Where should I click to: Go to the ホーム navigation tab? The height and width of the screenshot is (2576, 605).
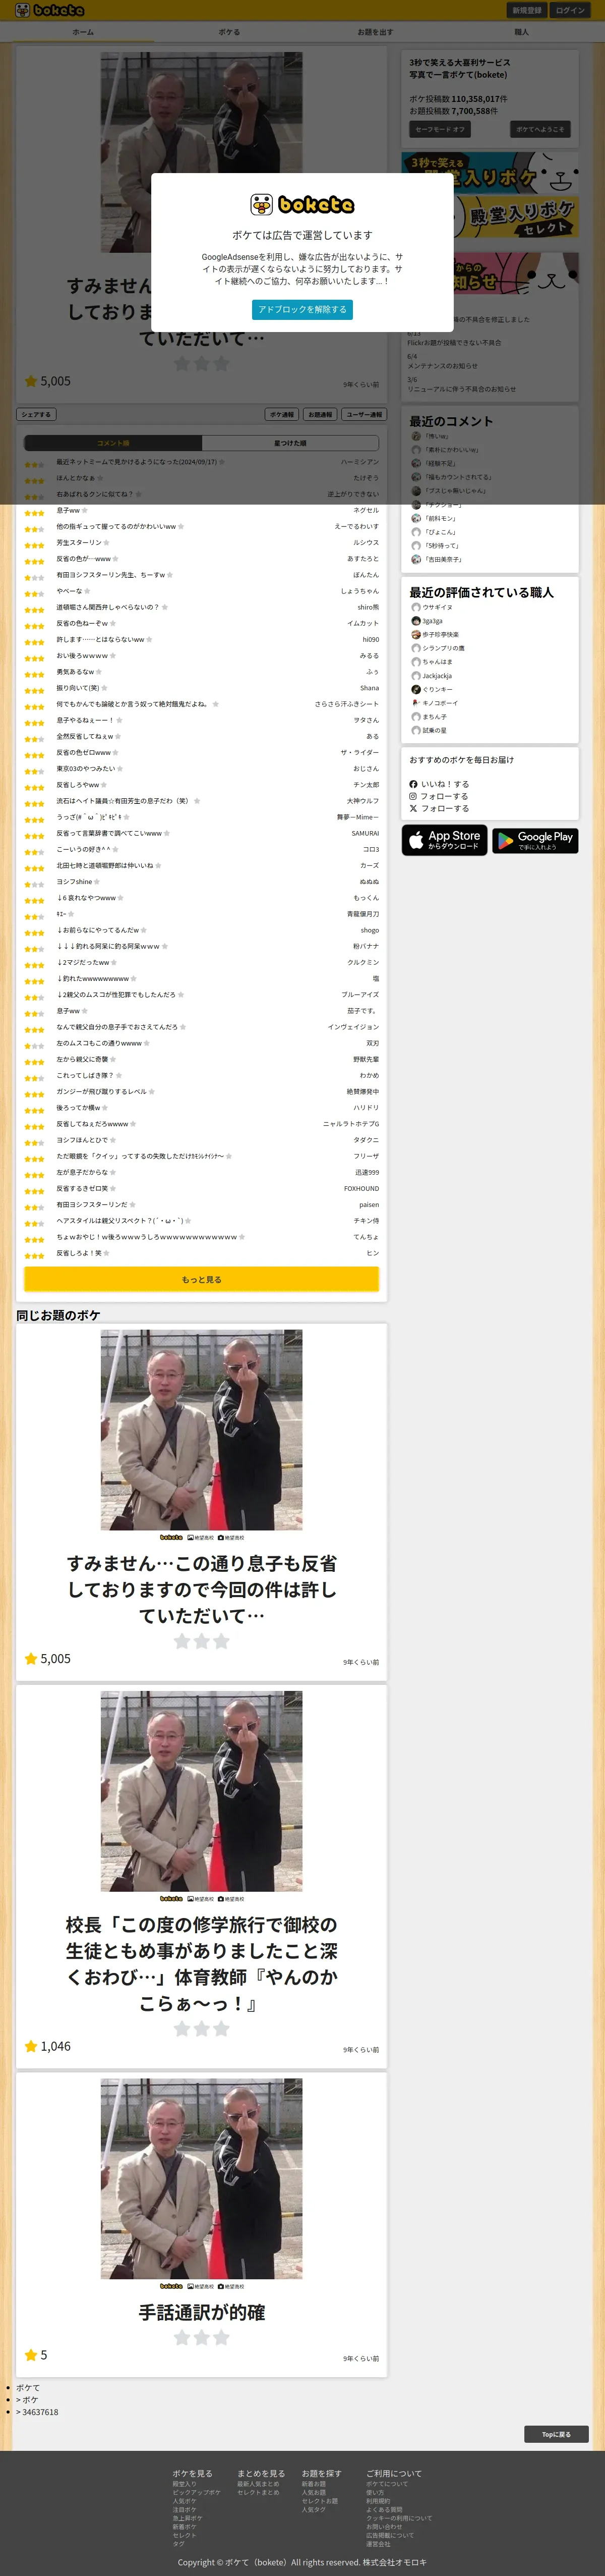pyautogui.click(x=83, y=32)
